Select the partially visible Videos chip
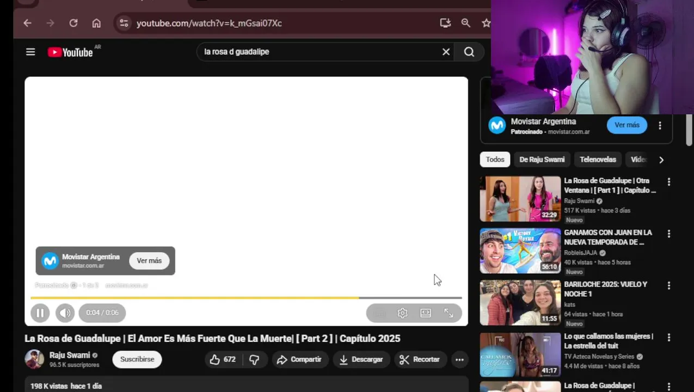Image resolution: width=694 pixels, height=392 pixels. (x=637, y=160)
